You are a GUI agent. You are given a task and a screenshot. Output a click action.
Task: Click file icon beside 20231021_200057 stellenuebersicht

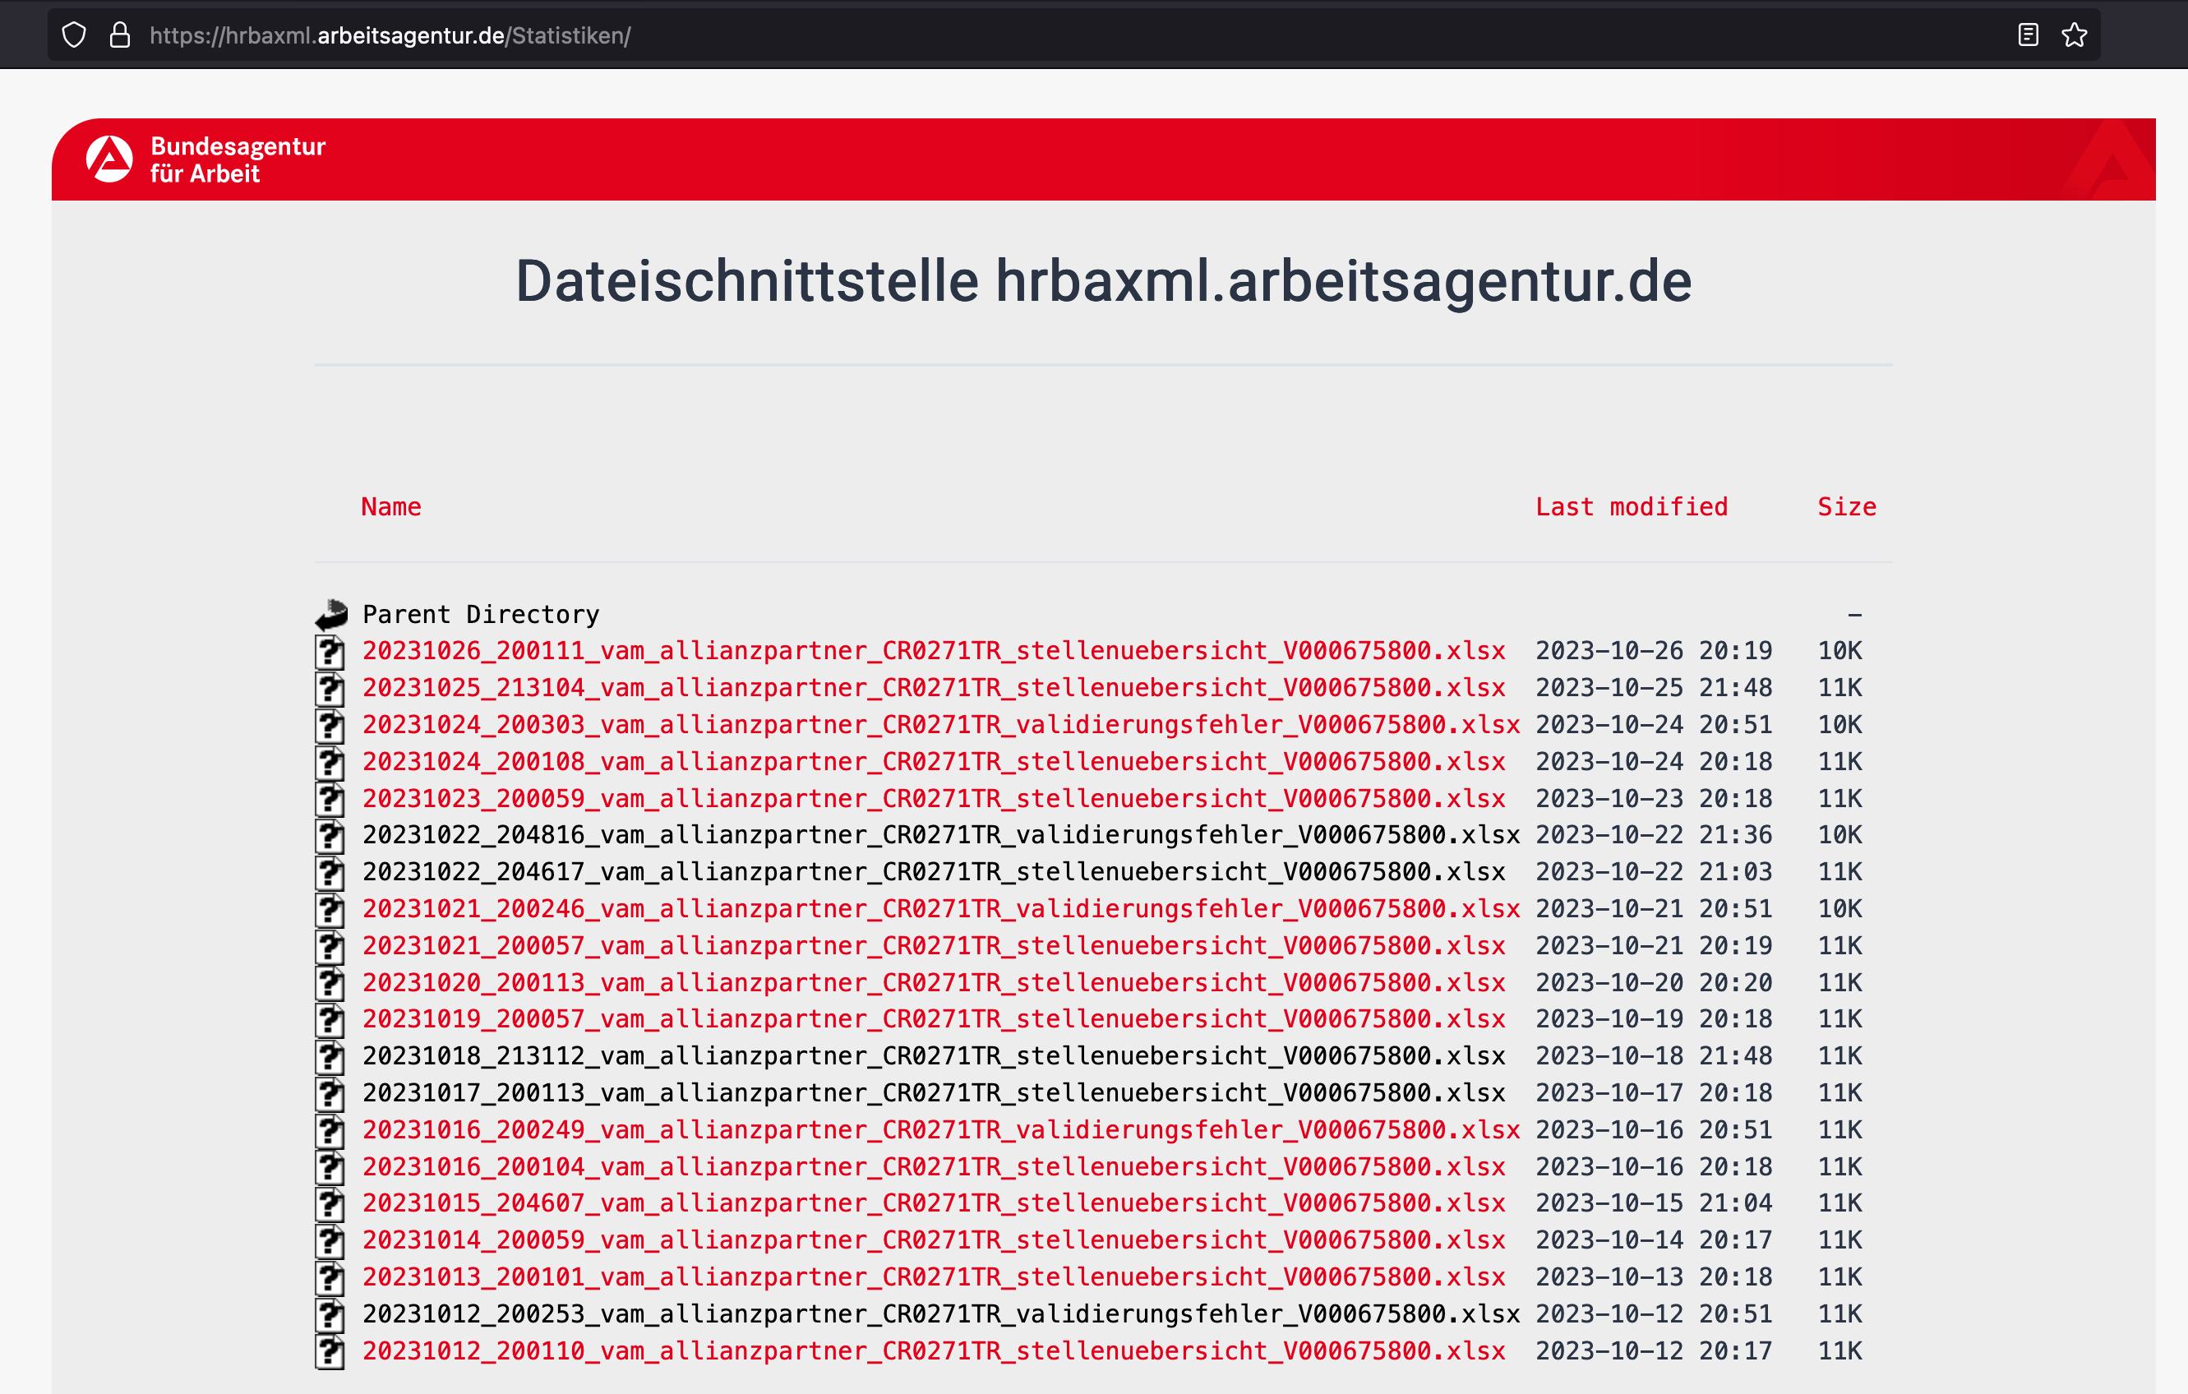coord(330,947)
